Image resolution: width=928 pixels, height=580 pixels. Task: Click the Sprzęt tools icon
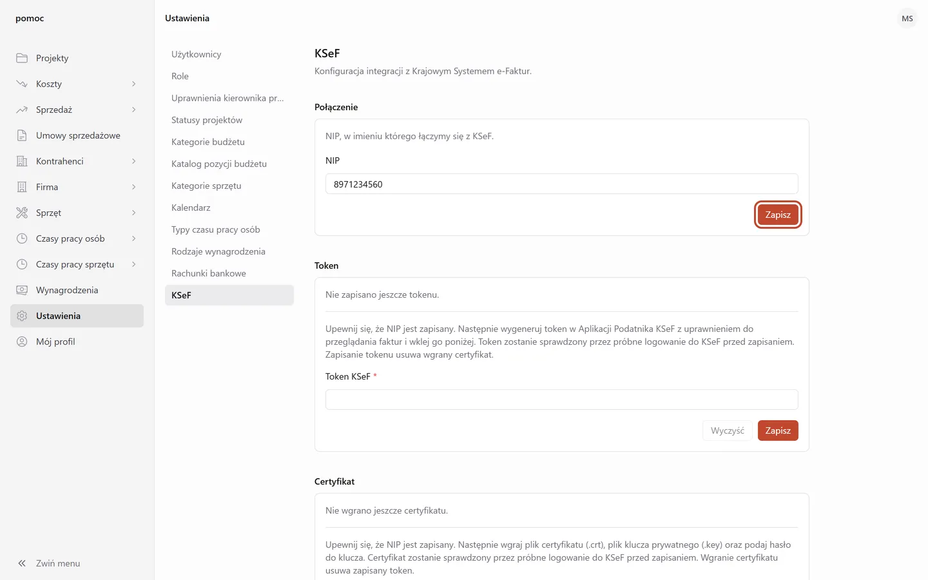[x=22, y=213]
